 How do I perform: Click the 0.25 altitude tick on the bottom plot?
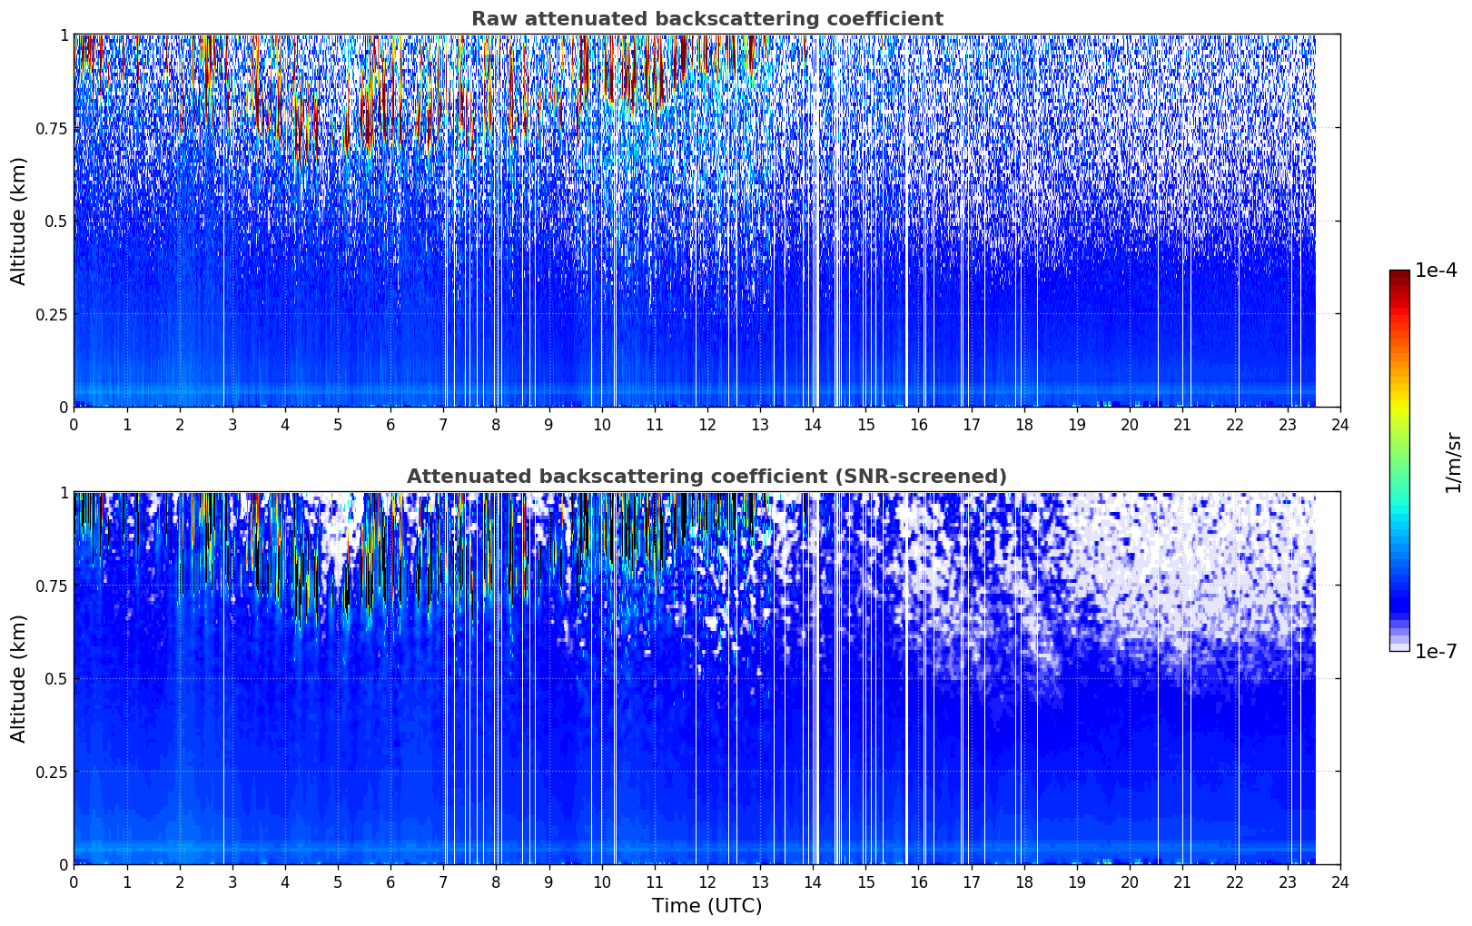(x=50, y=772)
